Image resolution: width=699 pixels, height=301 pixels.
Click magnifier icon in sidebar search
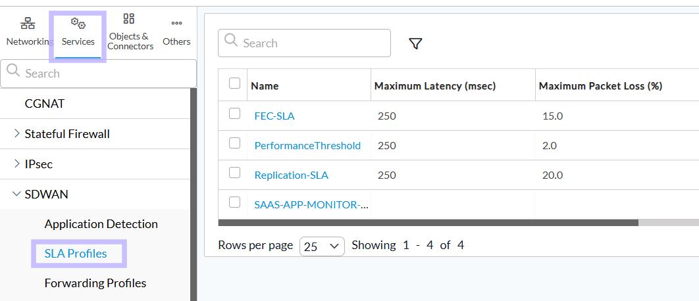click(x=13, y=71)
